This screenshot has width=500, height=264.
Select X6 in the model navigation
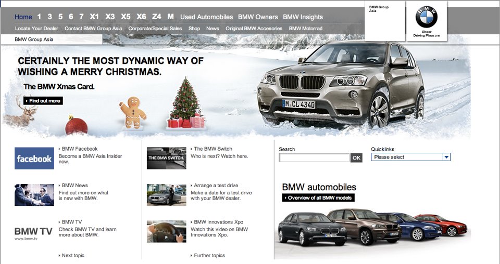[141, 17]
